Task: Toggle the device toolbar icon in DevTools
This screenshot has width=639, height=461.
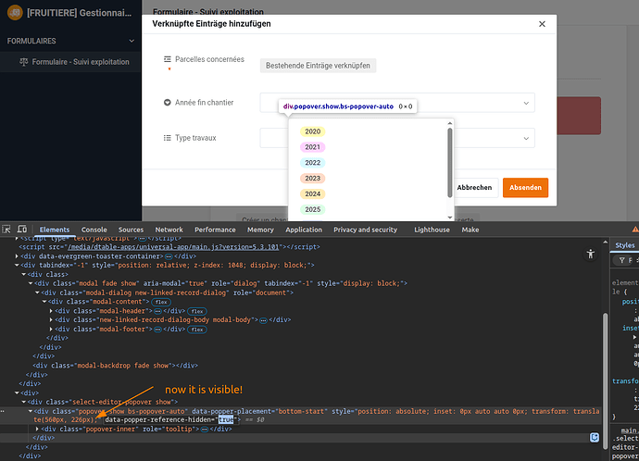Action: (x=24, y=230)
